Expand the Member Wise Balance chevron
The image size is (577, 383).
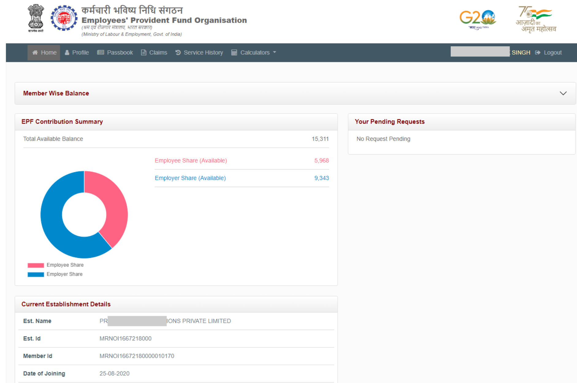tap(563, 93)
